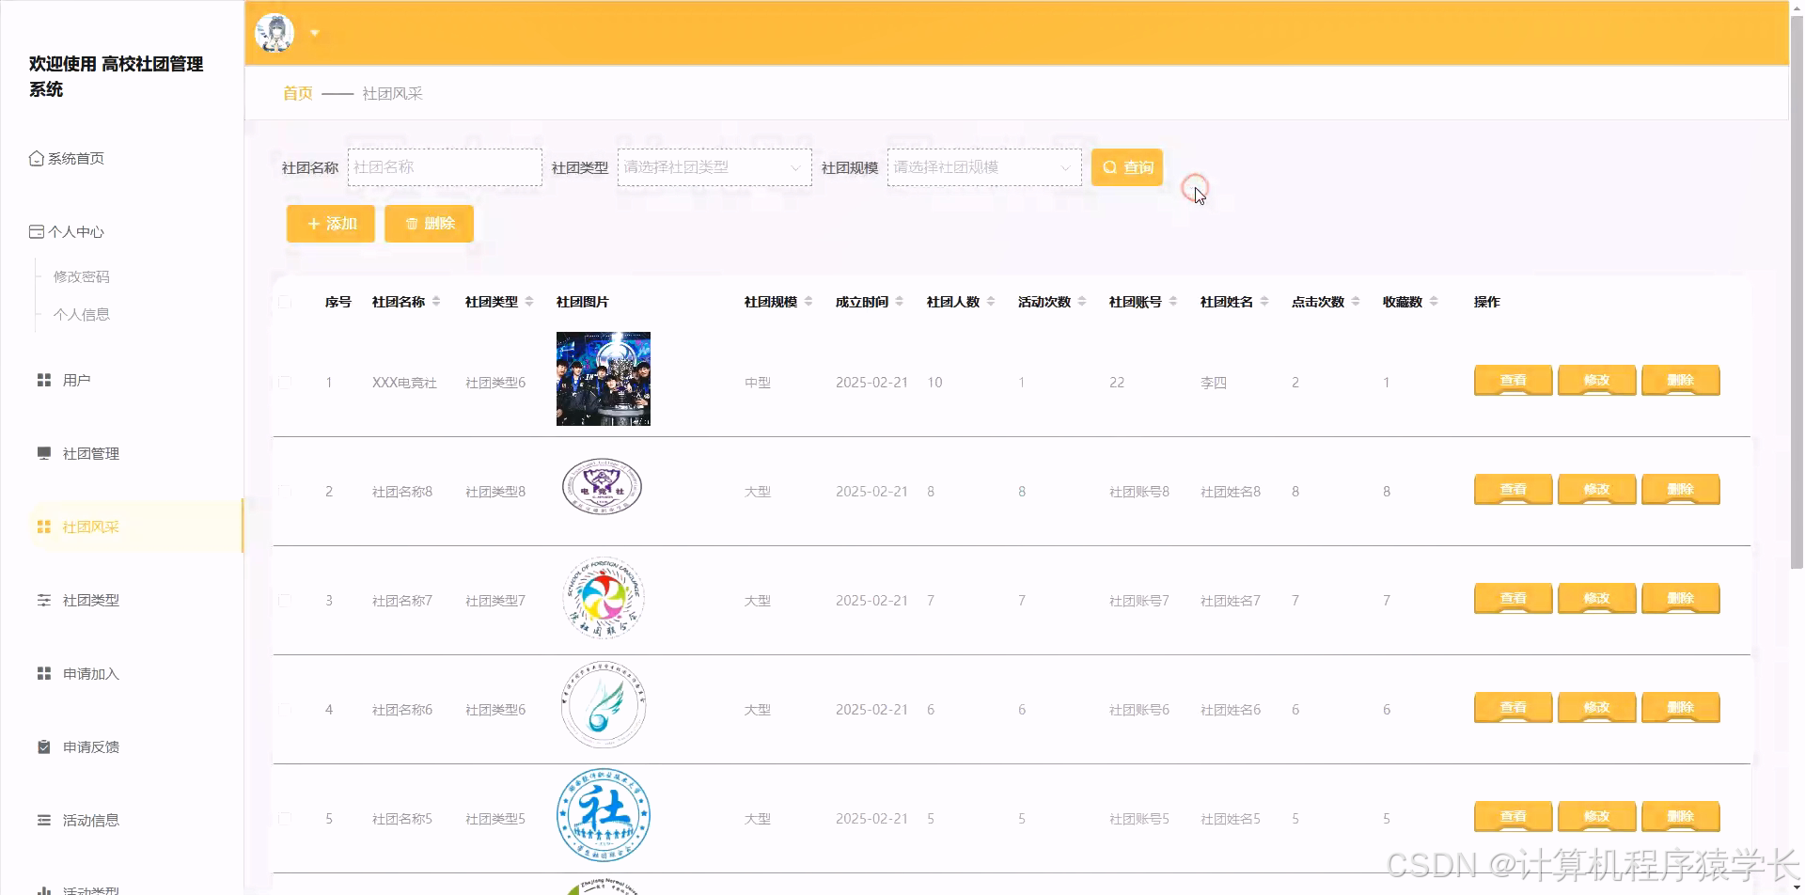
Task: Click the 社团账号8 cell
Action: (1139, 492)
